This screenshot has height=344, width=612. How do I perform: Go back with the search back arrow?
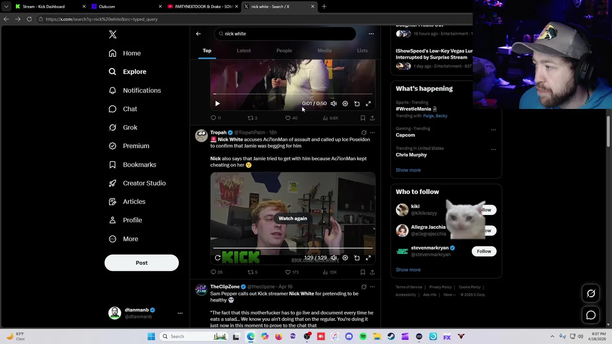pyautogui.click(x=198, y=33)
